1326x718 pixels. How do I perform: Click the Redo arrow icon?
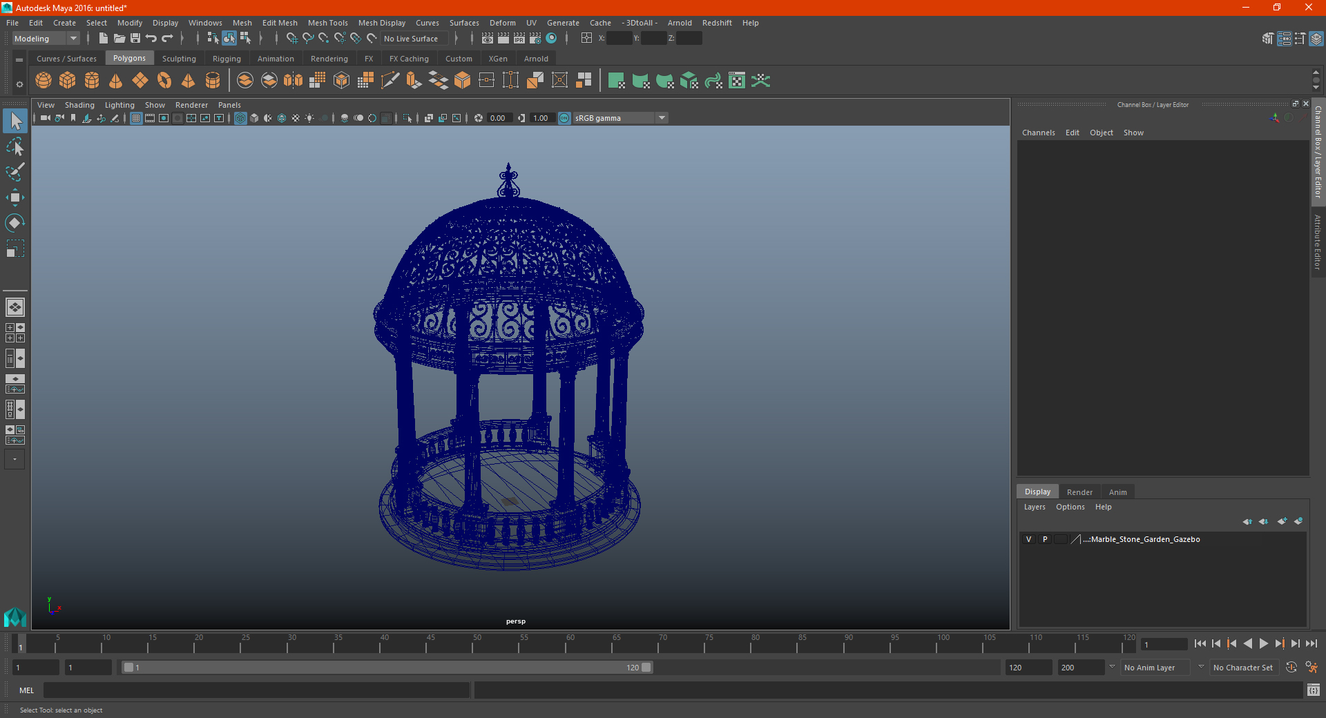pyautogui.click(x=167, y=38)
